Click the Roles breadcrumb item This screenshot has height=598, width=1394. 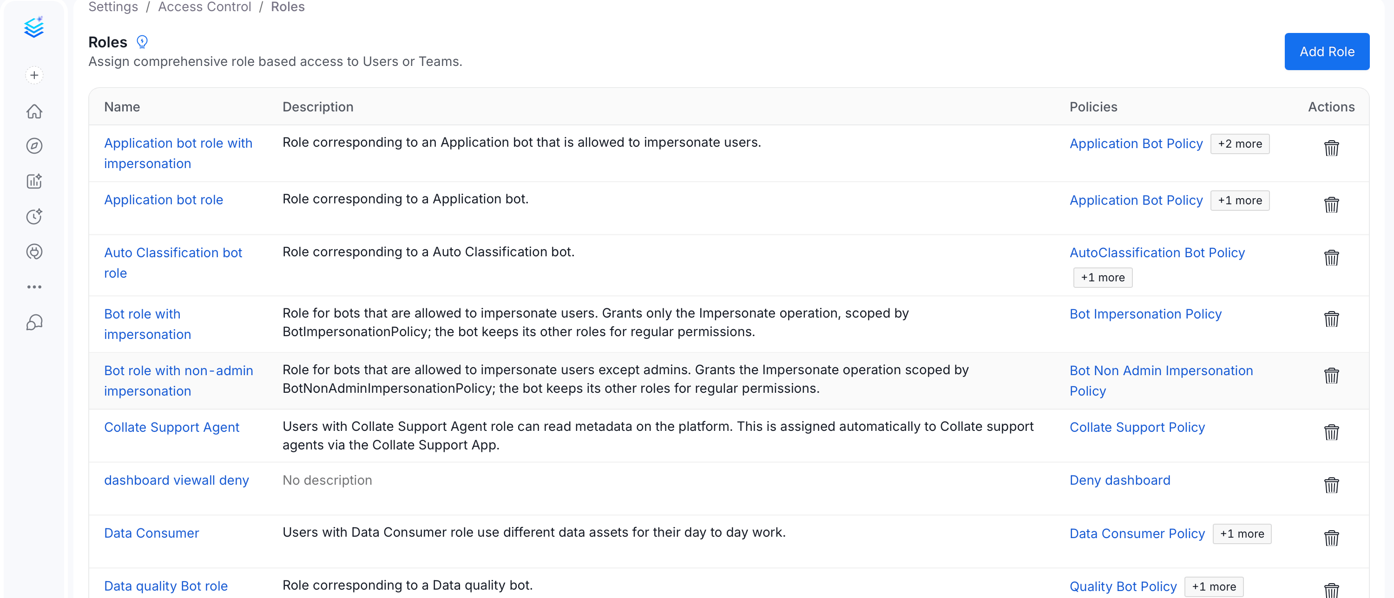pos(287,7)
